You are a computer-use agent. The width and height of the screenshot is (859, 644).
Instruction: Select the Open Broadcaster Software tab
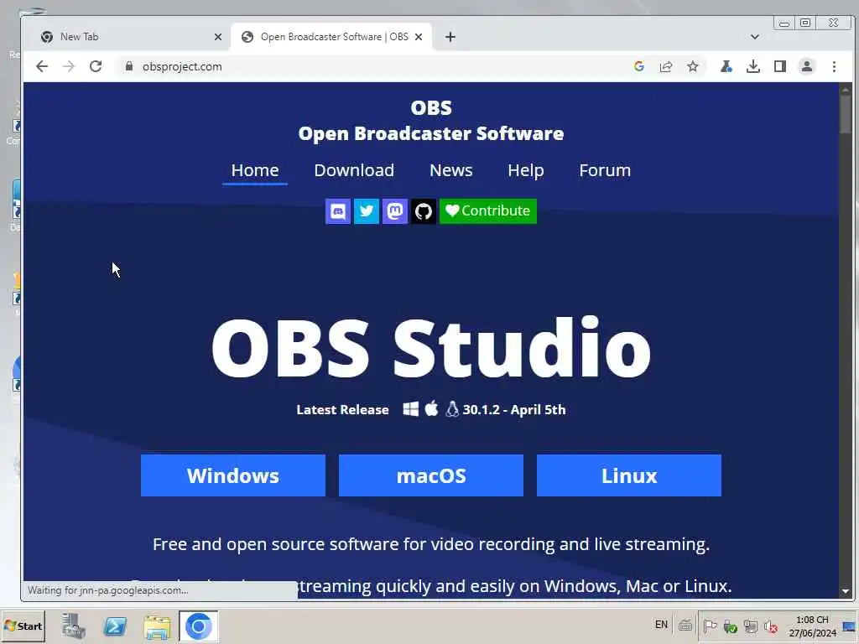332,37
